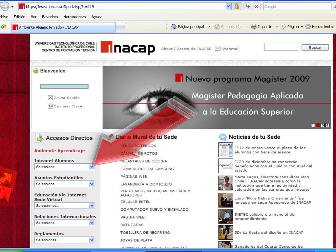Open the Ambiente Aprendizaje link
The width and height of the screenshot is (336, 252).
[x=60, y=150]
